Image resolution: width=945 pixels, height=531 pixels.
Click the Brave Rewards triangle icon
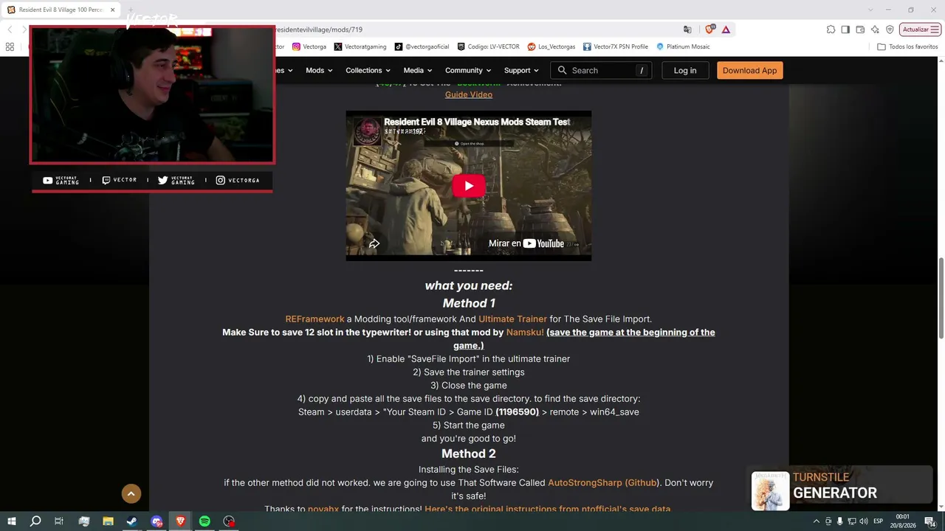[726, 29]
